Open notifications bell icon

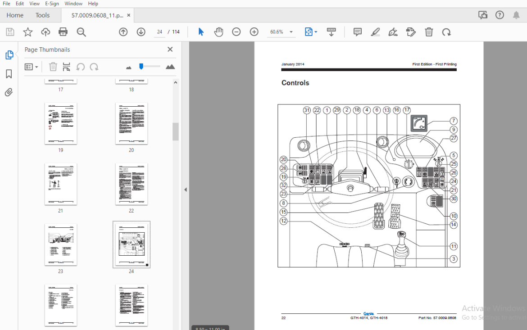[x=516, y=15]
